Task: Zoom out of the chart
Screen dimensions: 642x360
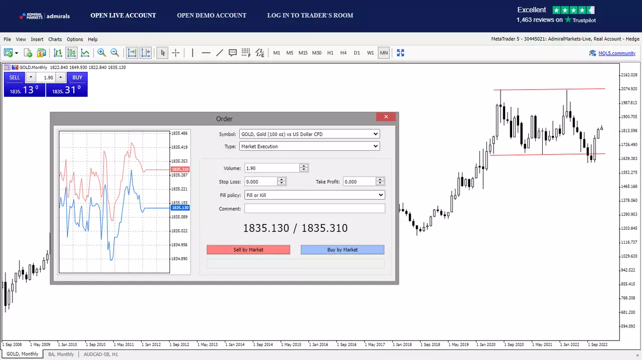Action: point(115,53)
